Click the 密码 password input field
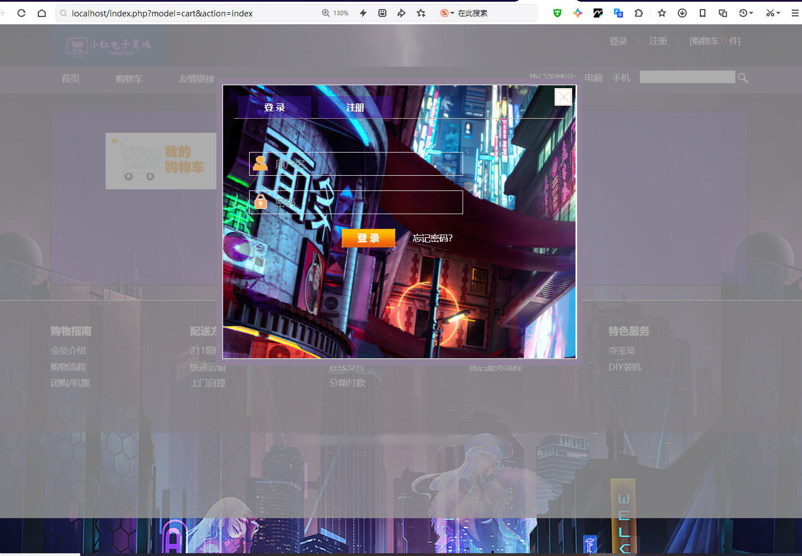The image size is (802, 556). click(x=356, y=202)
